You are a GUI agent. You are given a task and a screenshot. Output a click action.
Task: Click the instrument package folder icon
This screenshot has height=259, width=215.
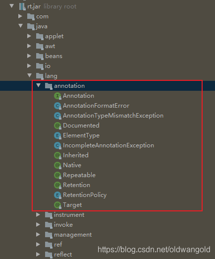[49, 215]
